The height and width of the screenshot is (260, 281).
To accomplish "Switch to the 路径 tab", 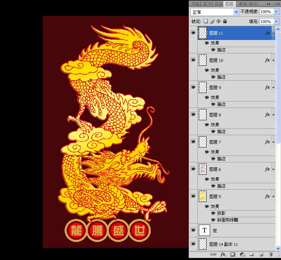I will pyautogui.click(x=253, y=4).
